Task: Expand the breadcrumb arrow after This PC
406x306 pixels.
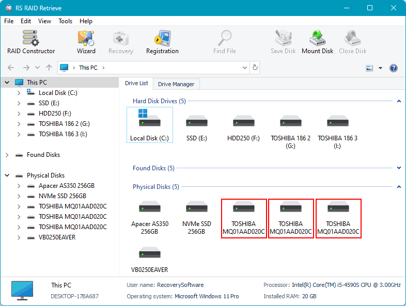Action: click(x=103, y=68)
